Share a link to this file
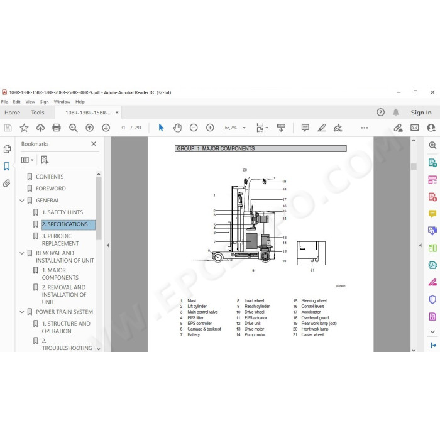This screenshot has height=440, width=440. [x=398, y=128]
